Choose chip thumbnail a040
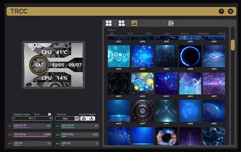This screenshot has width=241, height=152. tap(214, 56)
